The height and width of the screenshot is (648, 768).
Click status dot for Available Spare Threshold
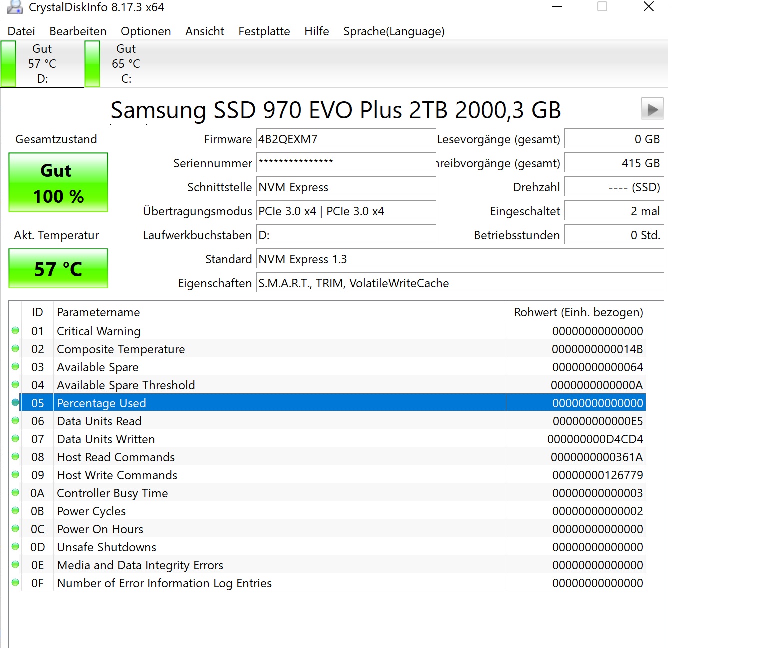tap(15, 385)
